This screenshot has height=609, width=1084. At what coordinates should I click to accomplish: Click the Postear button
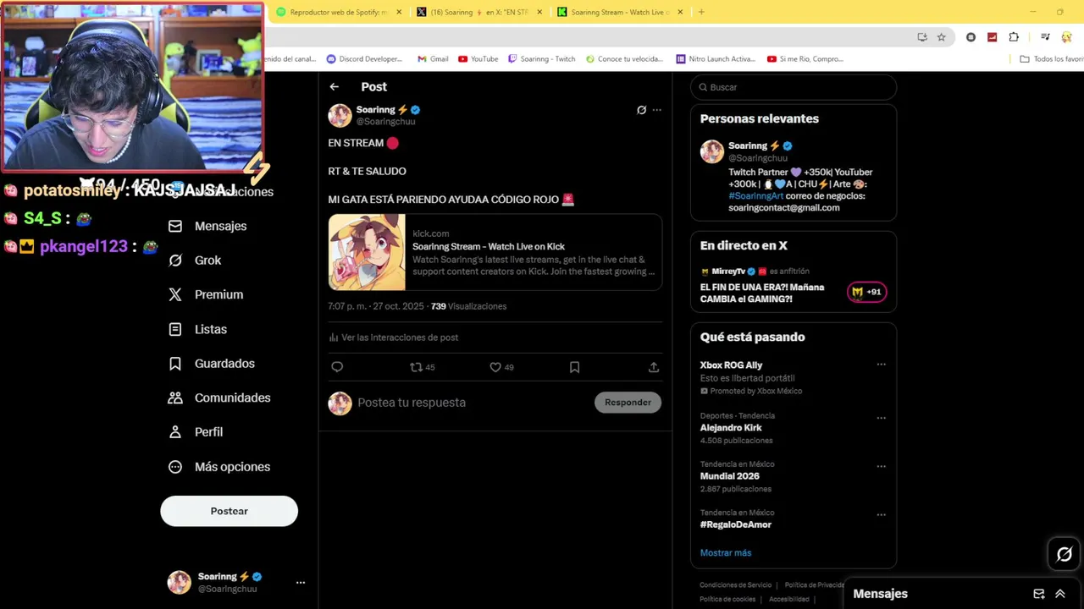tap(229, 511)
